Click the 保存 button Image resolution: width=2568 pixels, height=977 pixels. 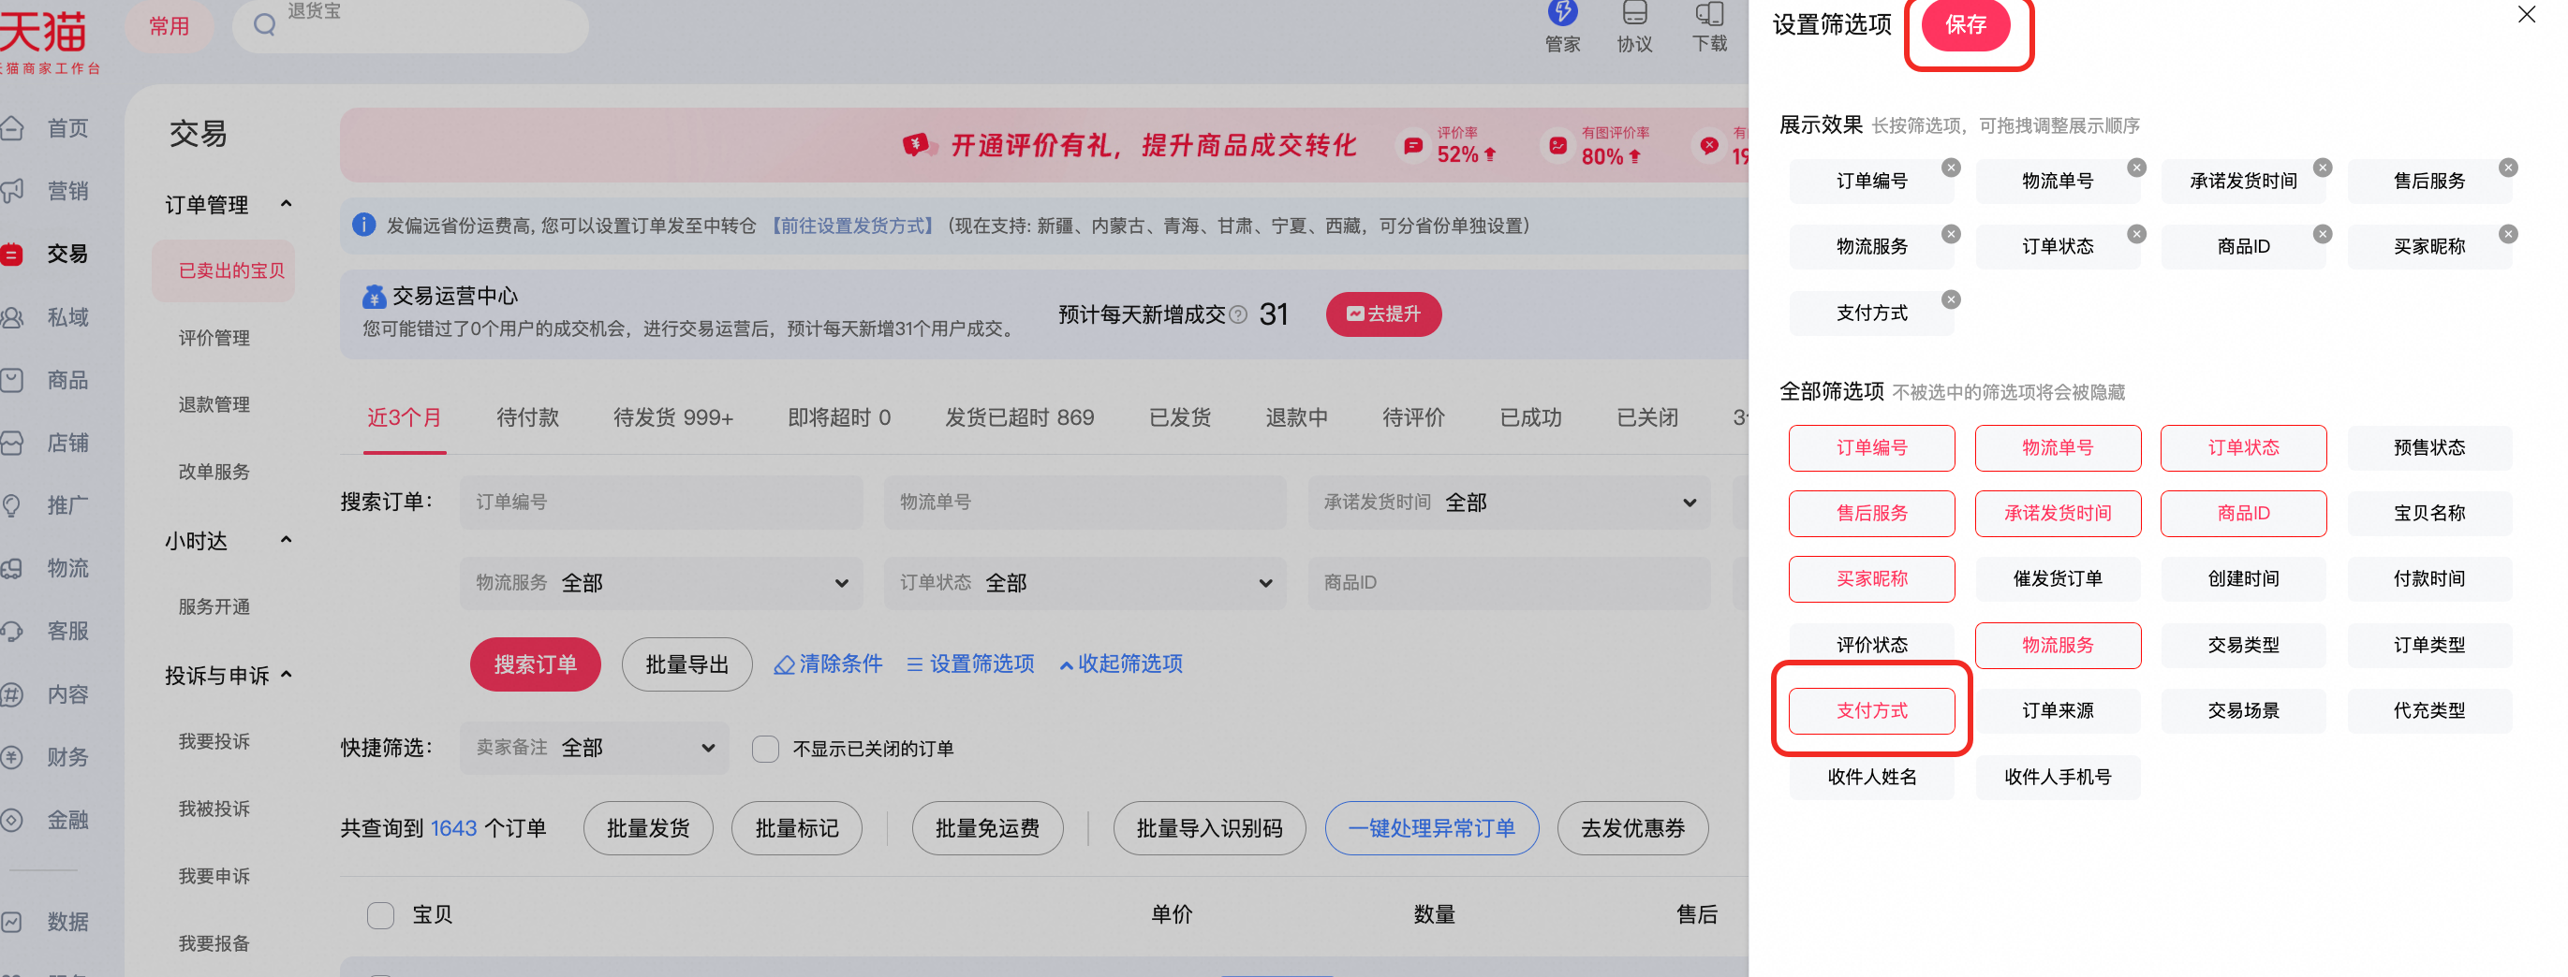click(1965, 25)
